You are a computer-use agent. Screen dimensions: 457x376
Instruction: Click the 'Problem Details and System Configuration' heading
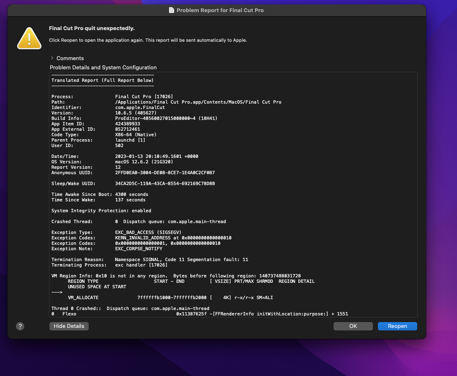coord(103,68)
